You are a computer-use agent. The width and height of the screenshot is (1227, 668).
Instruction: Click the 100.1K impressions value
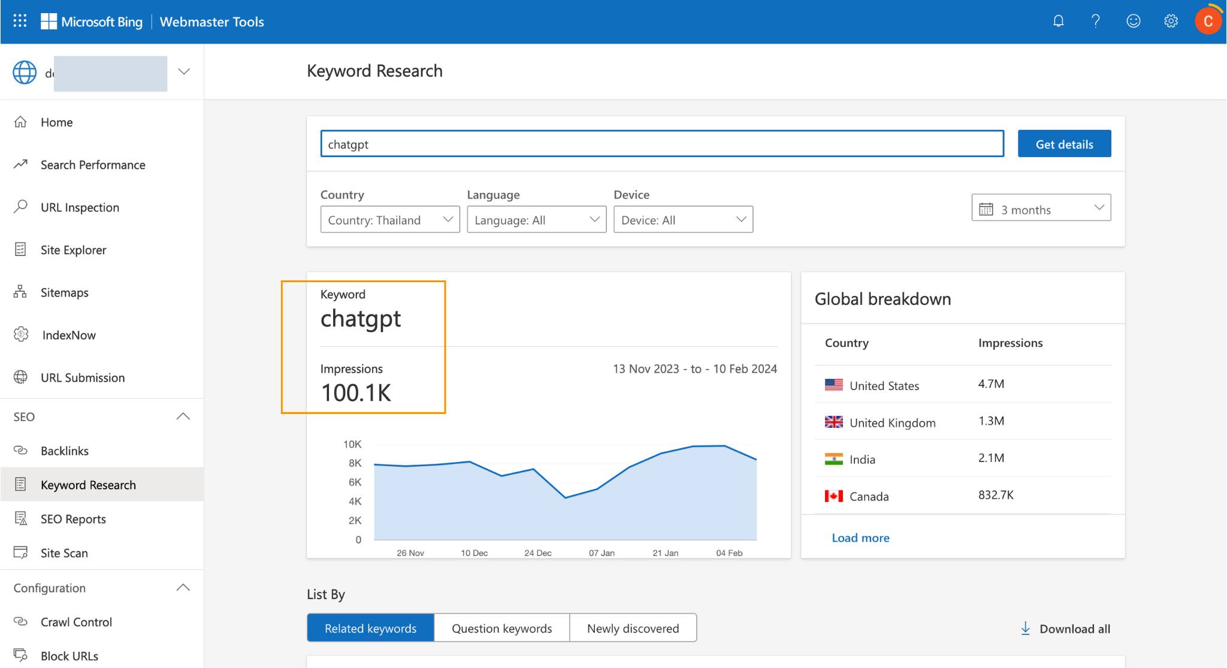356,393
